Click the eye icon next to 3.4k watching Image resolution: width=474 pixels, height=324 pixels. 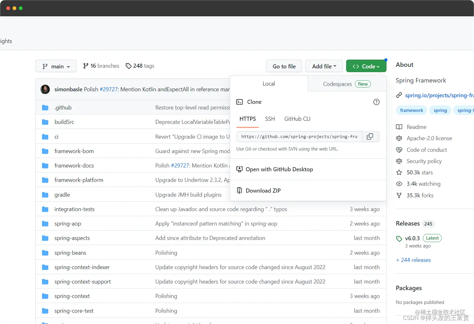tap(399, 184)
